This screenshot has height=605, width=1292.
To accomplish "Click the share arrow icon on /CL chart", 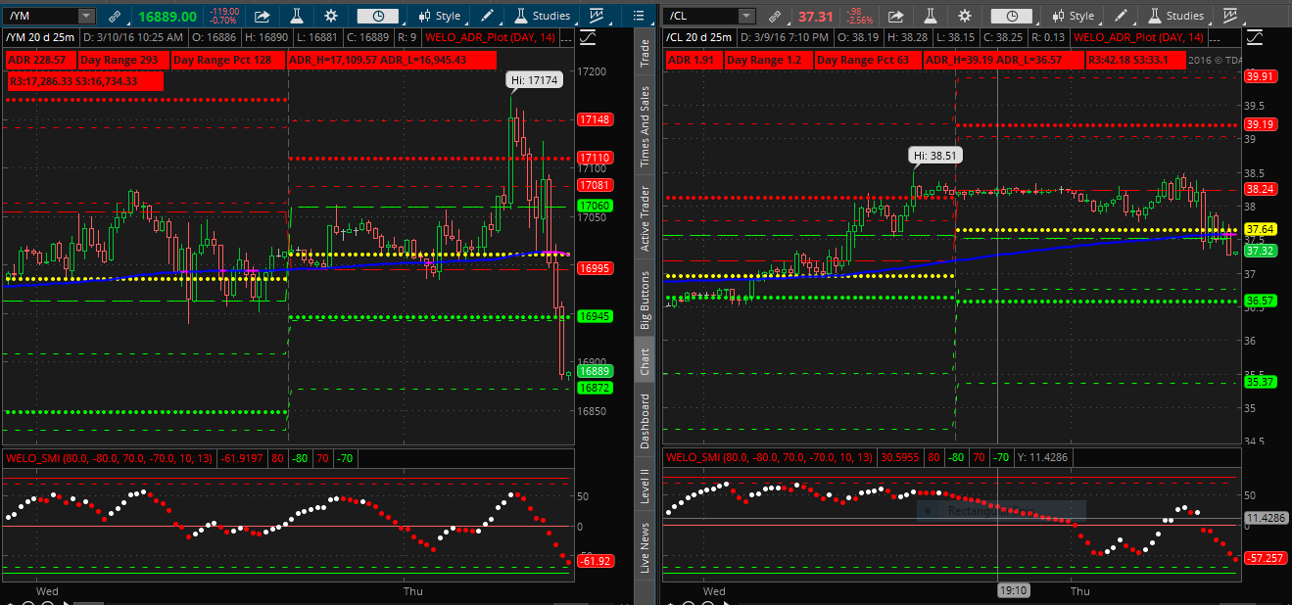I will tap(897, 17).
